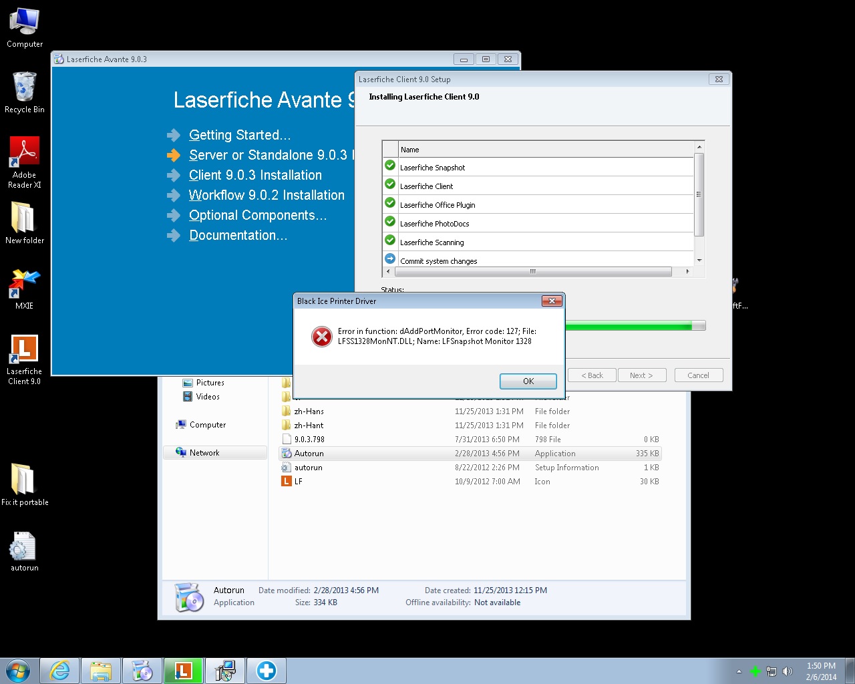Select the autorun Setup Information file
The width and height of the screenshot is (855, 684).
tap(470, 468)
